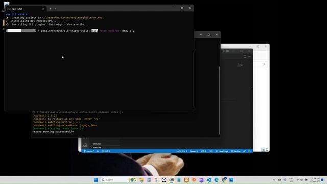Open File Explorer from the taskbar
Screen dimensions: 327x184
point(142,180)
